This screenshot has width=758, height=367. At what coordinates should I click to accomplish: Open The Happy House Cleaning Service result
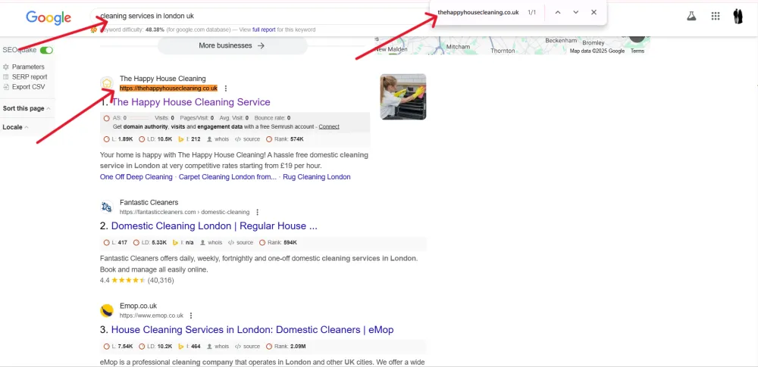190,102
